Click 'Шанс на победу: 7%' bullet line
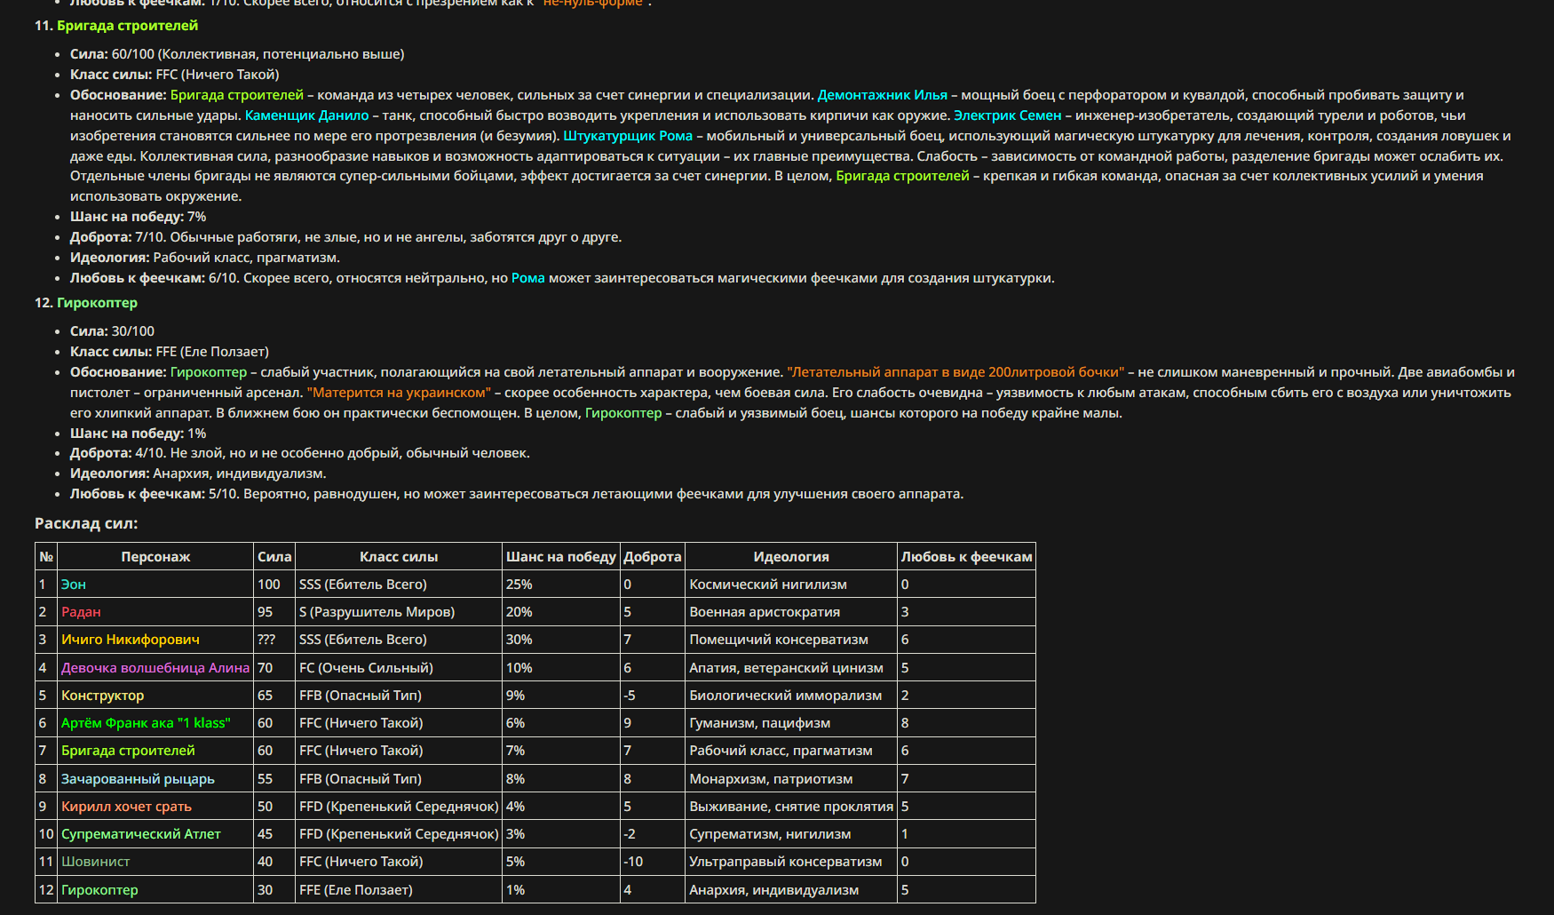Image resolution: width=1554 pixels, height=915 pixels. point(138,217)
